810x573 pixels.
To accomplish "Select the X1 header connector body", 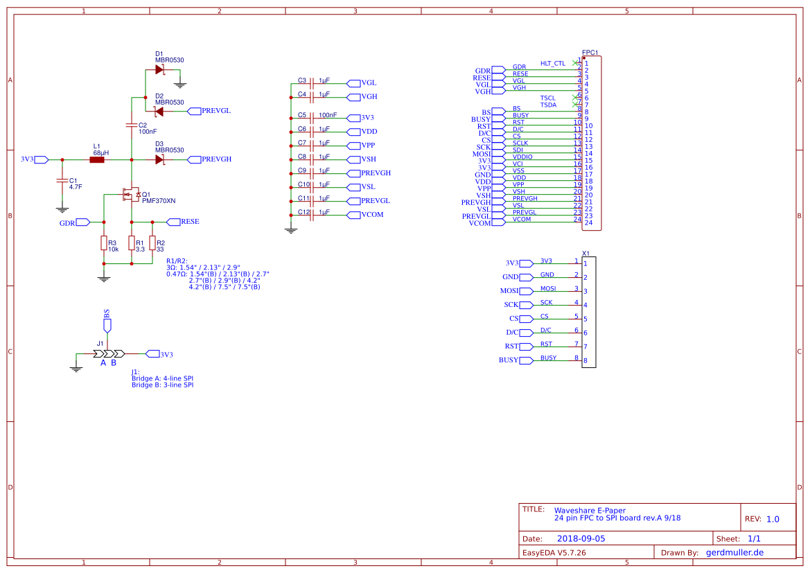I will (x=589, y=312).
